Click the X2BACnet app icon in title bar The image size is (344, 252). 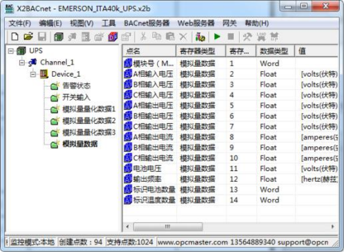[10, 8]
